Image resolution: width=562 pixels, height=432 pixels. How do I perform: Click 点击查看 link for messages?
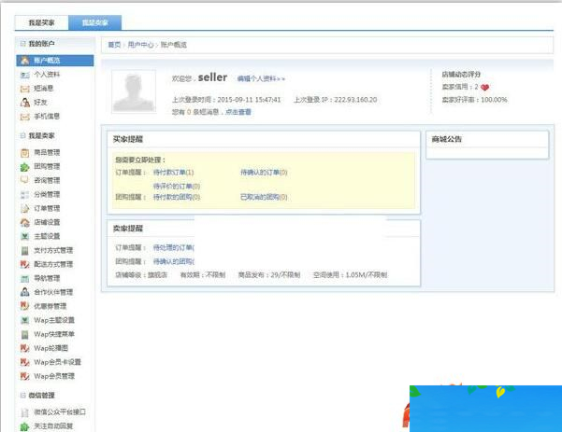pos(238,111)
